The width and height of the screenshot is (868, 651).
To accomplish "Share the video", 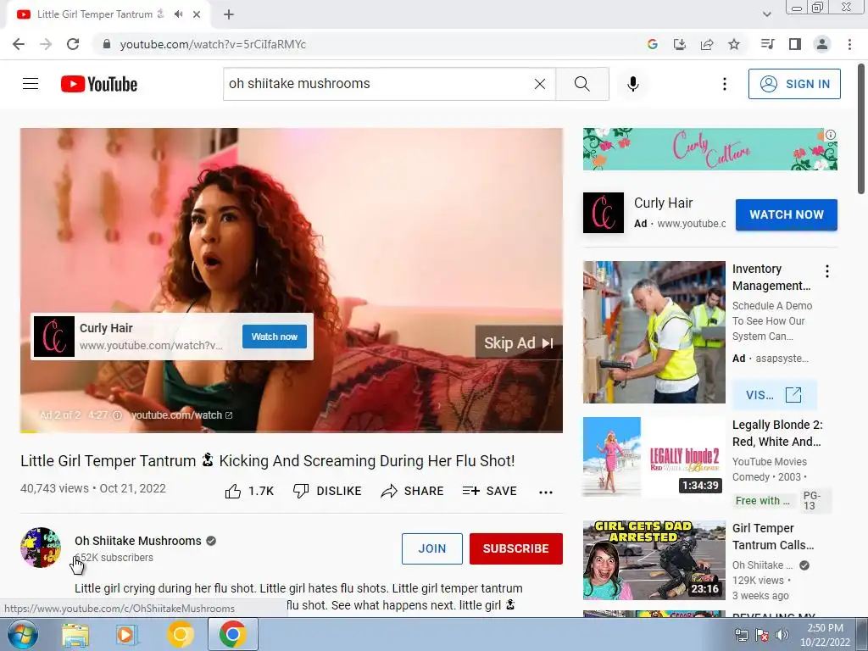I will click(413, 491).
